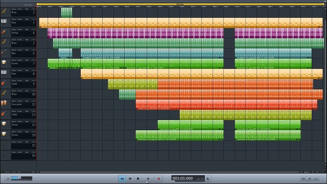Viewport: 327px width, 184px height.
Task: Click the speaker icon beside the volume meter
Action: pos(8,178)
